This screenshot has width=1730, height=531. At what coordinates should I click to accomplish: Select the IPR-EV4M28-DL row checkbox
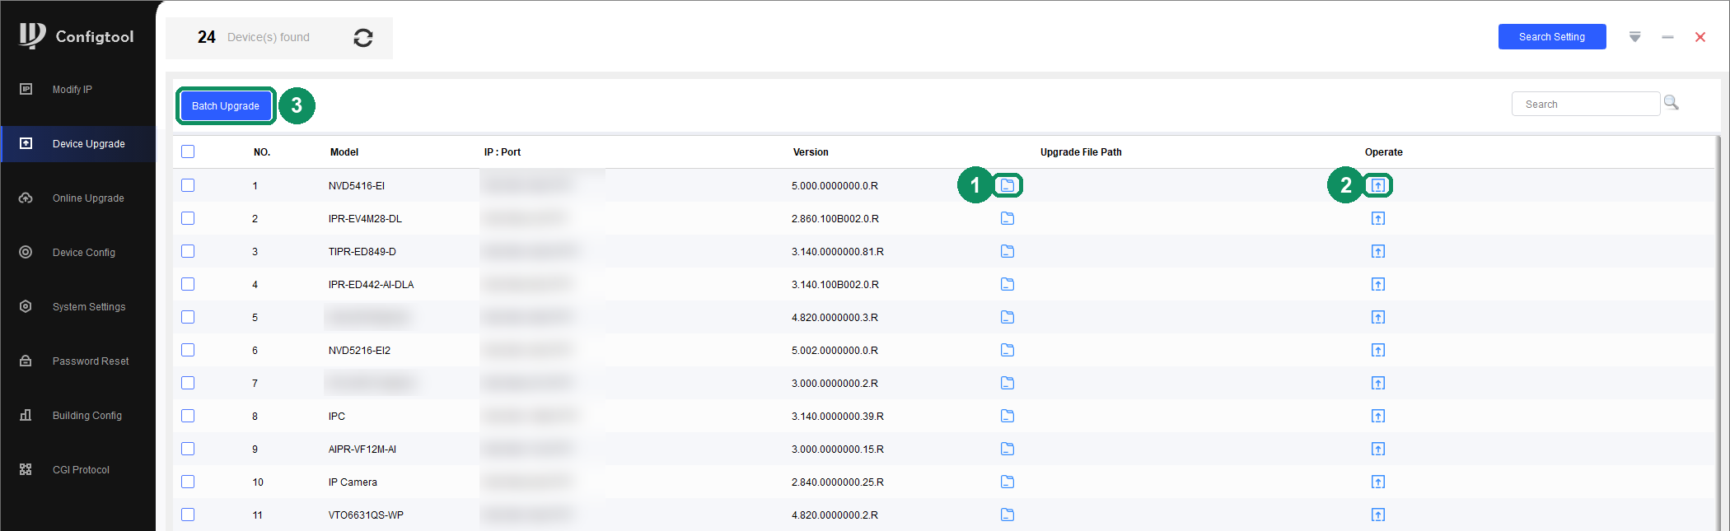(x=188, y=218)
